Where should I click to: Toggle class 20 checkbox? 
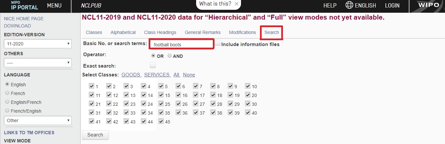pyautogui.click(x=248, y=95)
